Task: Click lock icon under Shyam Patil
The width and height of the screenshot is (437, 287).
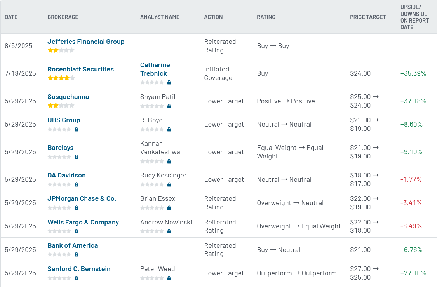Action: [169, 106]
